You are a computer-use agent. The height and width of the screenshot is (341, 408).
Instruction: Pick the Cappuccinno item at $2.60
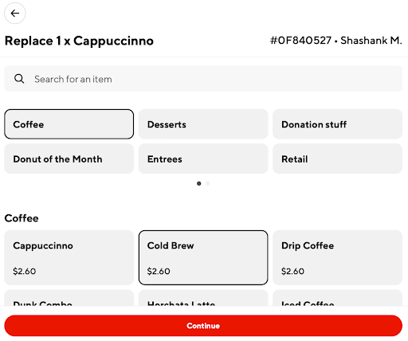coord(69,257)
